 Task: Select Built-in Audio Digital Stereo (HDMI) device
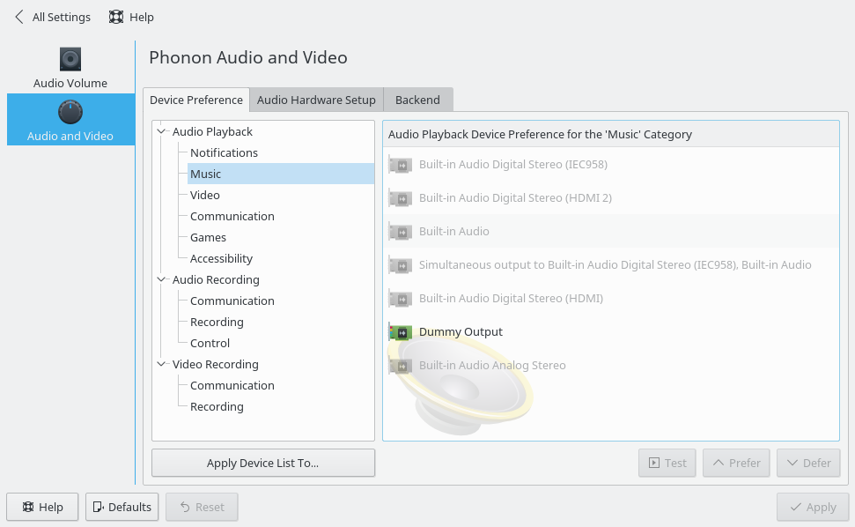click(611, 299)
